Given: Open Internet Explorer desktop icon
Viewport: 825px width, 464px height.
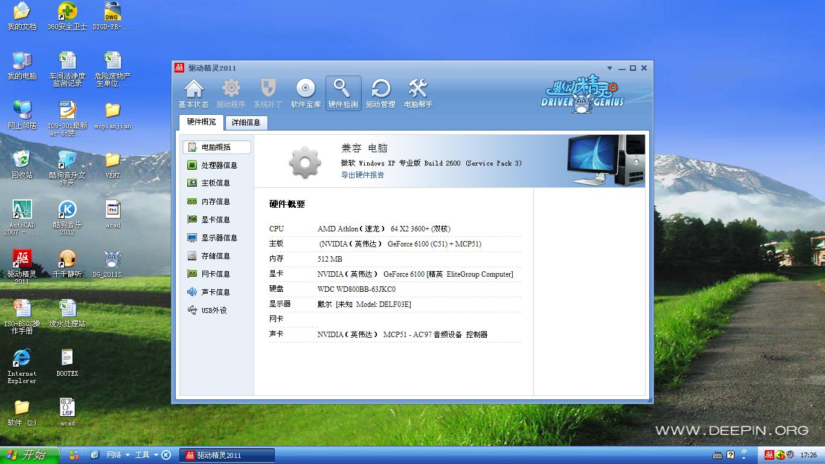Looking at the screenshot, I should (x=22, y=367).
